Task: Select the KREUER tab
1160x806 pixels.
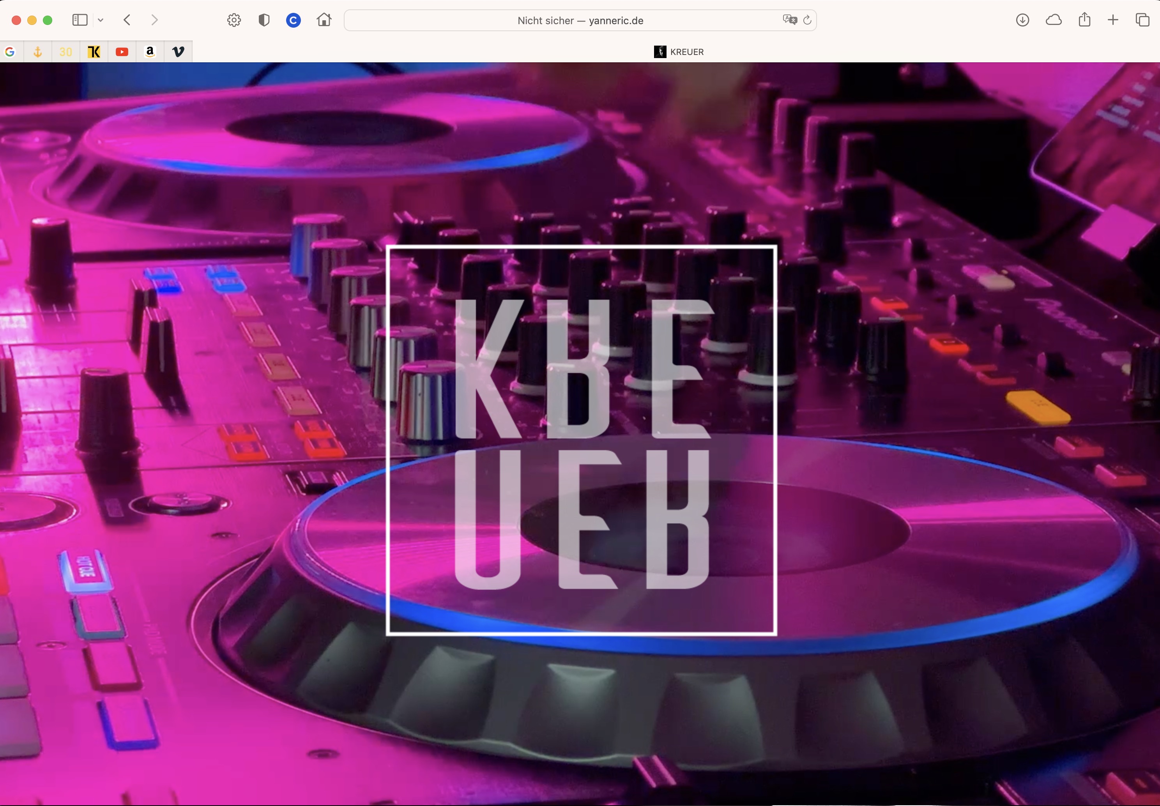Action: pos(678,51)
